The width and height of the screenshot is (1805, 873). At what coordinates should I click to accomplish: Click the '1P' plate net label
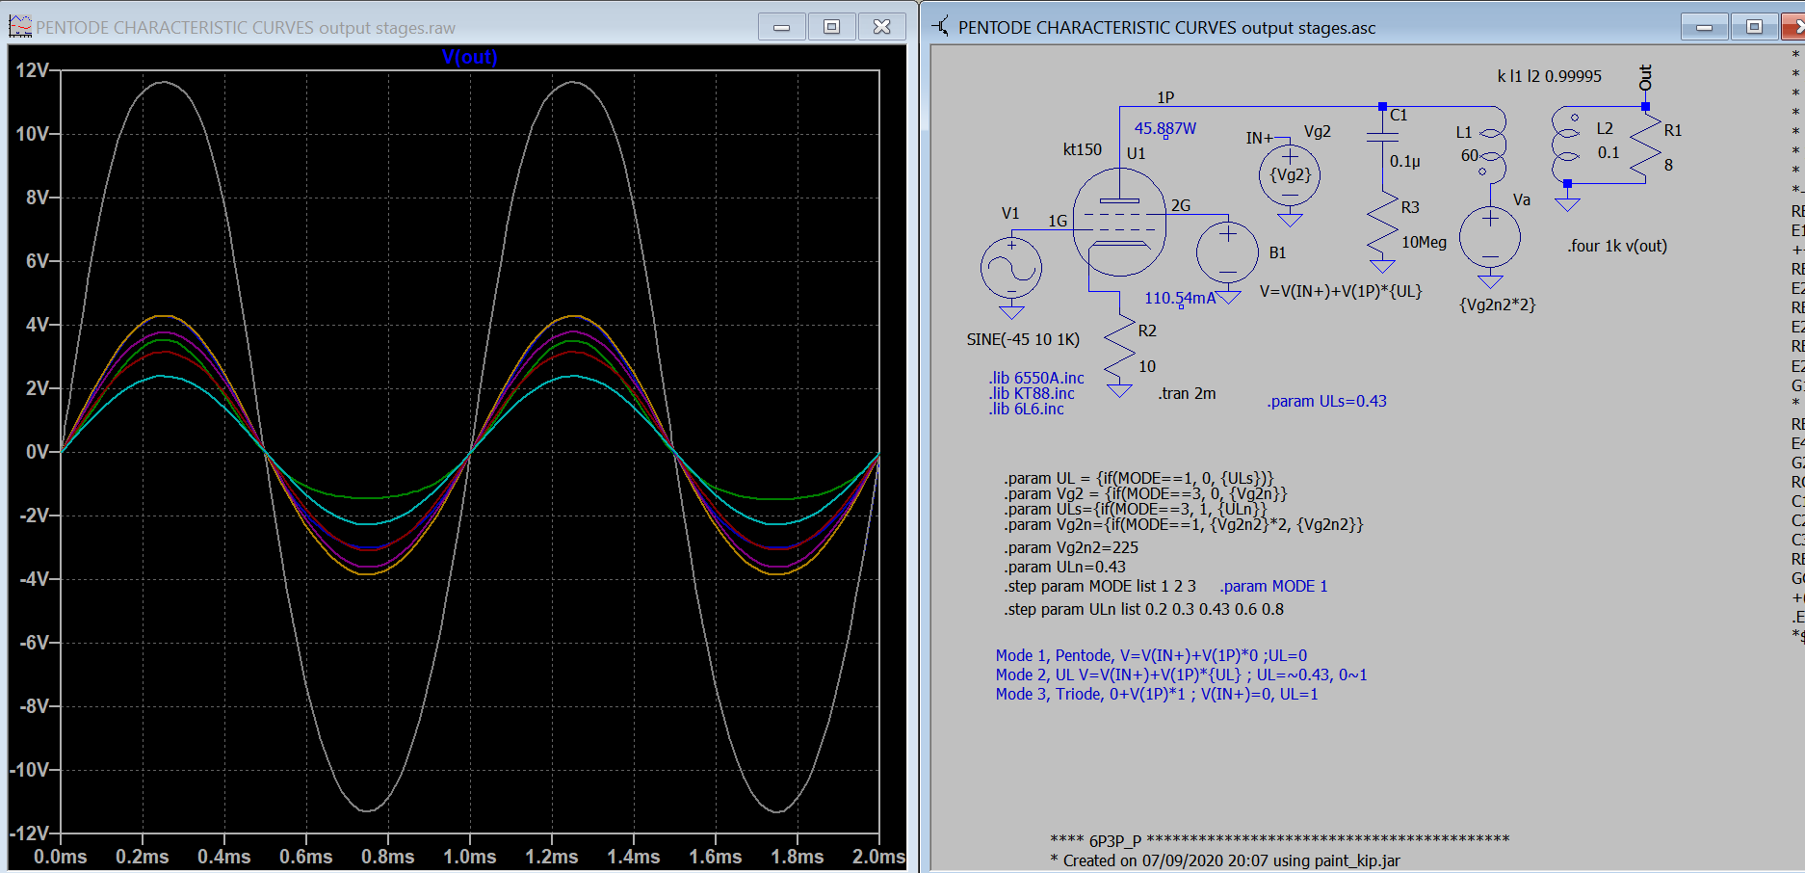pos(1165,97)
